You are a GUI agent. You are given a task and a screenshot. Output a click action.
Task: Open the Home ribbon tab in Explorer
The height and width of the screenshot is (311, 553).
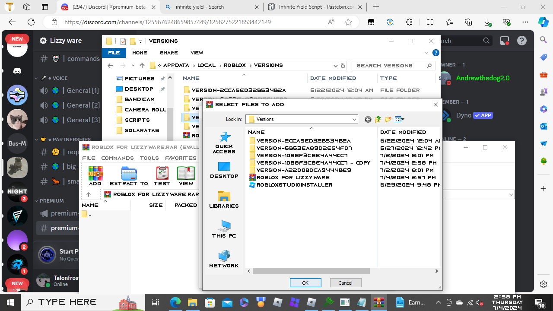140,53
